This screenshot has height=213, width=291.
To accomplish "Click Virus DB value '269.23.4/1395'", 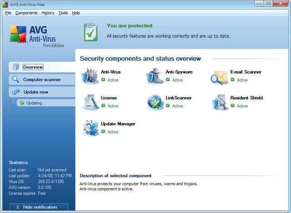I will [x=51, y=182].
